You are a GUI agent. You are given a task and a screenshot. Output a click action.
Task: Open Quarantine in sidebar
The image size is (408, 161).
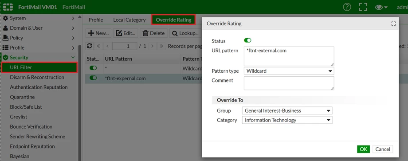tap(22, 97)
